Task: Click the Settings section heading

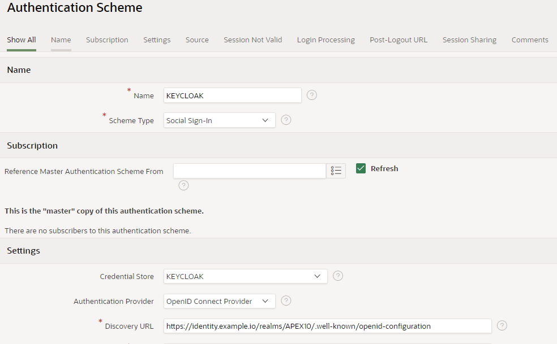Action: 23,250
